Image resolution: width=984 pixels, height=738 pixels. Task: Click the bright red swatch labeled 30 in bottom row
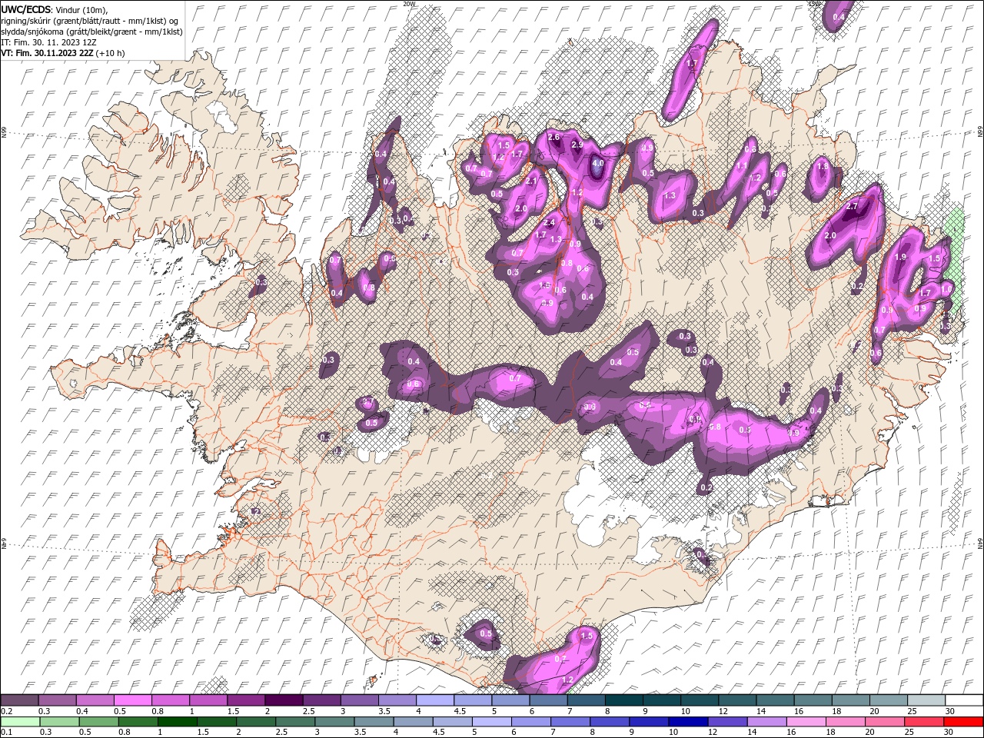click(962, 722)
